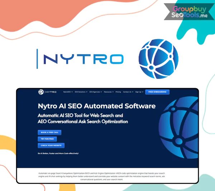The image size is (215, 191).
Task: Open the Resources dropdown
Action: [x=109, y=92]
